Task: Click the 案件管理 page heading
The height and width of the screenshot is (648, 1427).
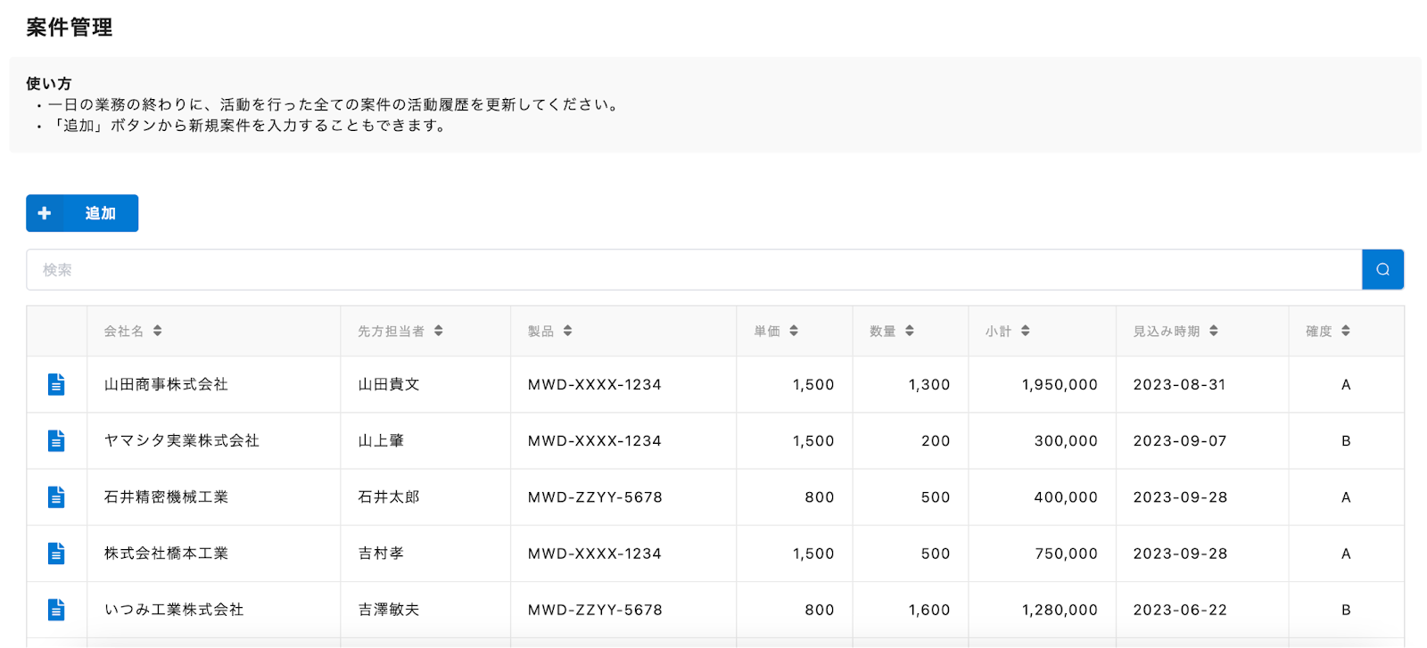Action: pos(70,28)
